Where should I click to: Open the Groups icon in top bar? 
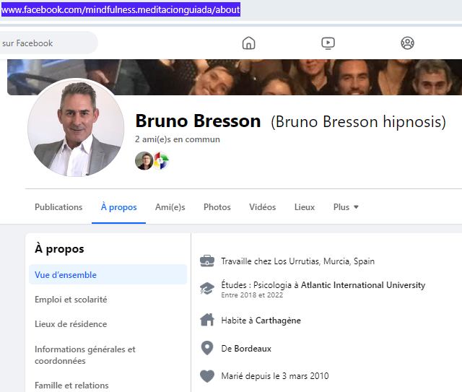click(407, 43)
